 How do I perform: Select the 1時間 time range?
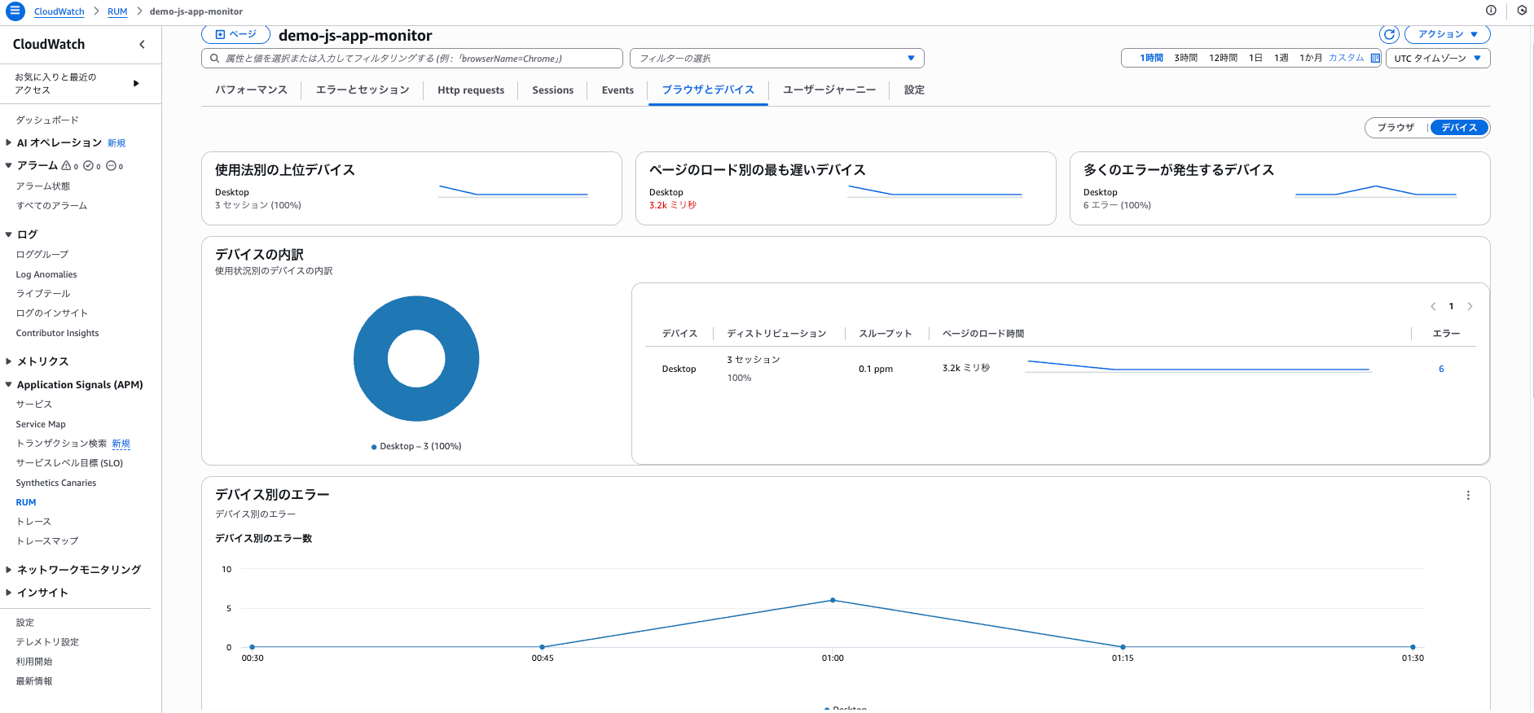[1151, 58]
